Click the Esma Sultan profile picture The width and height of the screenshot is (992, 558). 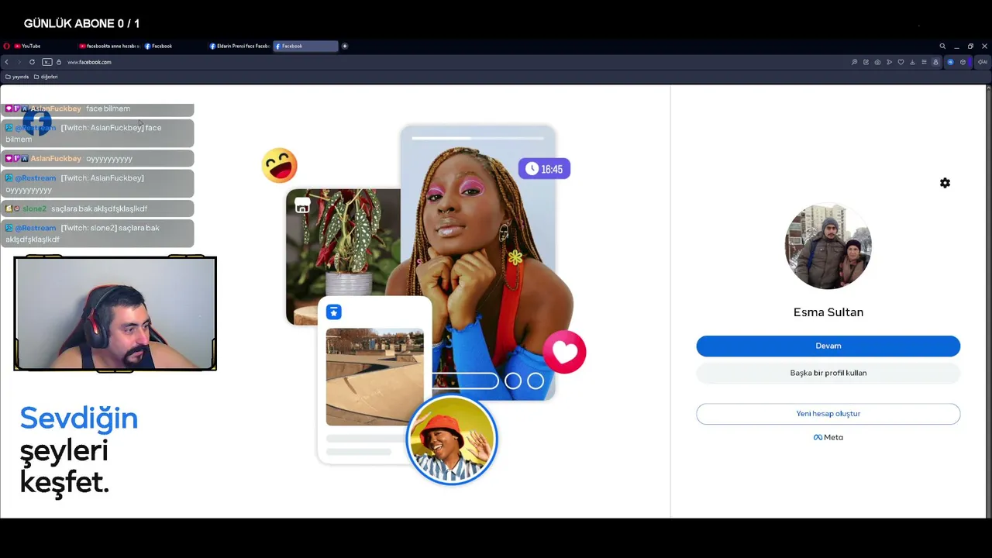coord(828,246)
